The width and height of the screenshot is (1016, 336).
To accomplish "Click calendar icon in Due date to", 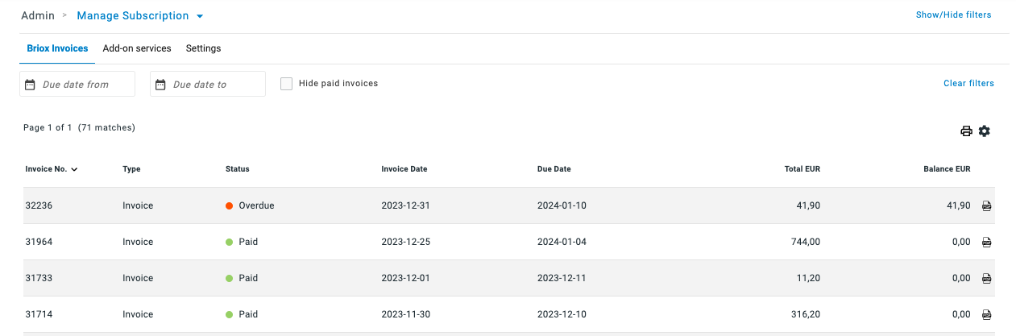I will [x=160, y=84].
